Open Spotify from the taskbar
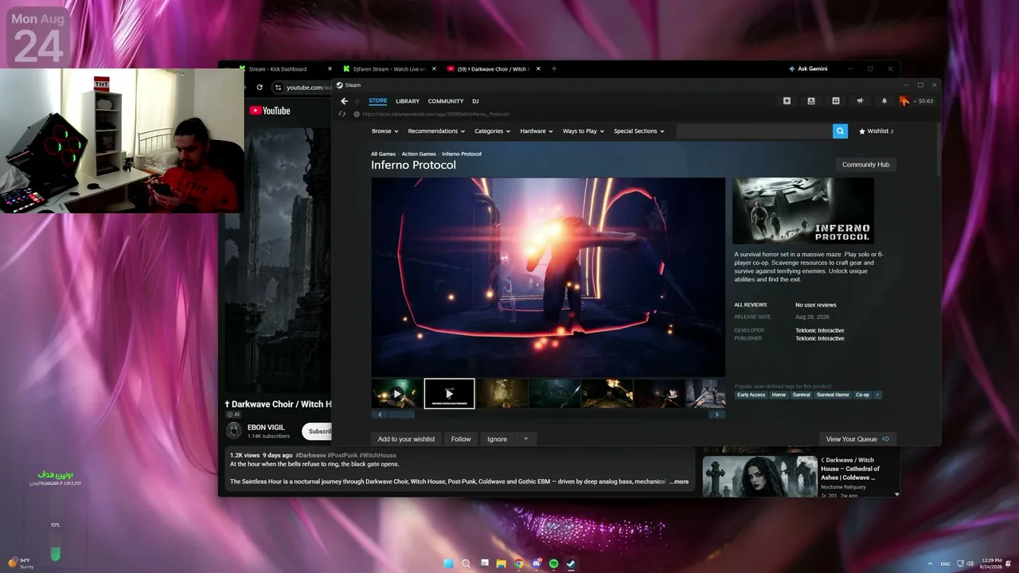Viewport: 1019px width, 573px height. click(x=553, y=563)
